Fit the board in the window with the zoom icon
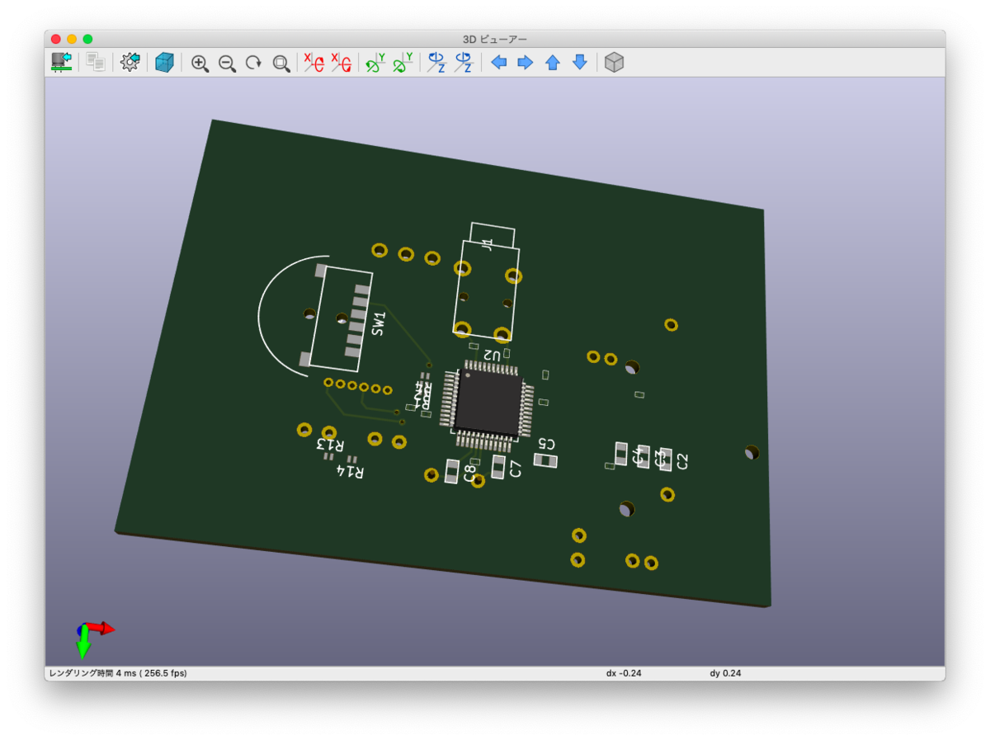990x740 pixels. click(281, 63)
